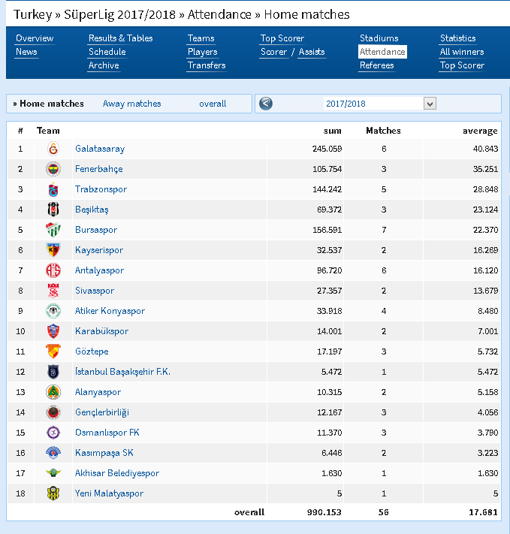510x534 pixels.
Task: Click the Bursaspor club crest icon
Action: [x=53, y=230]
